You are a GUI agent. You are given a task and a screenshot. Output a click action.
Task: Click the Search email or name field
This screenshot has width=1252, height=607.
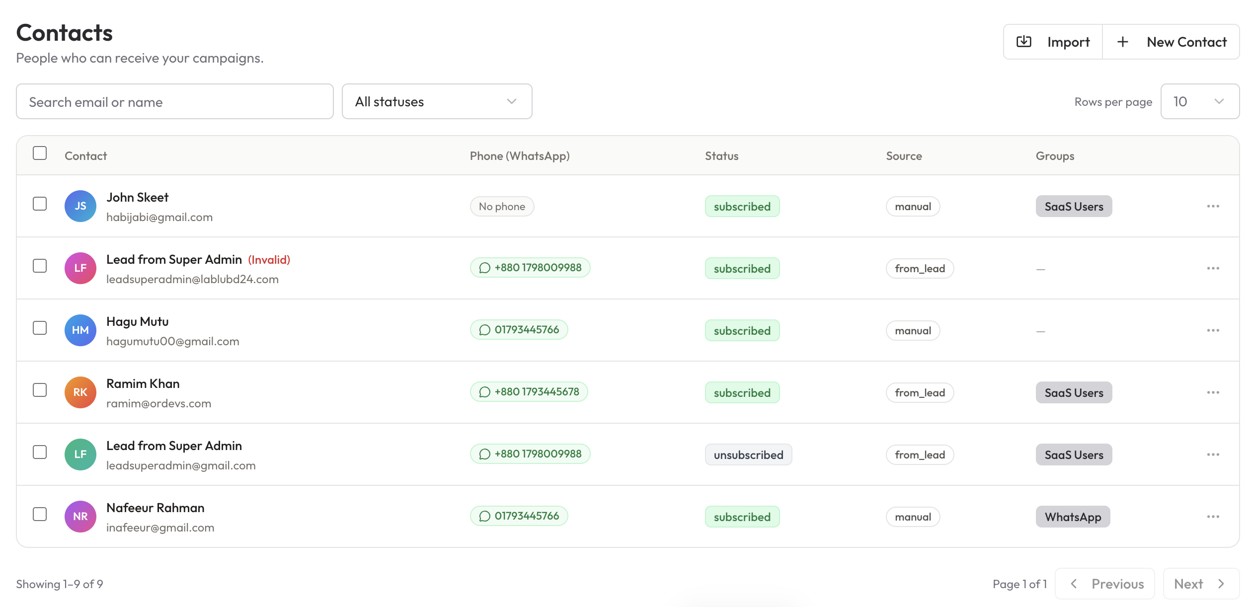(x=175, y=101)
